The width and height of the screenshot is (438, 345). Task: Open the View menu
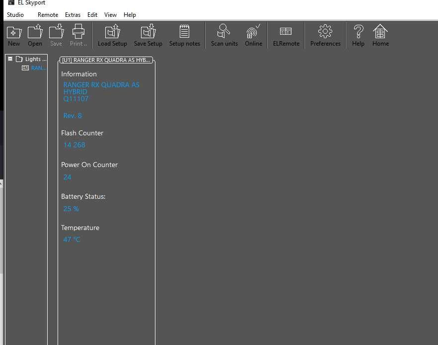coord(110,15)
